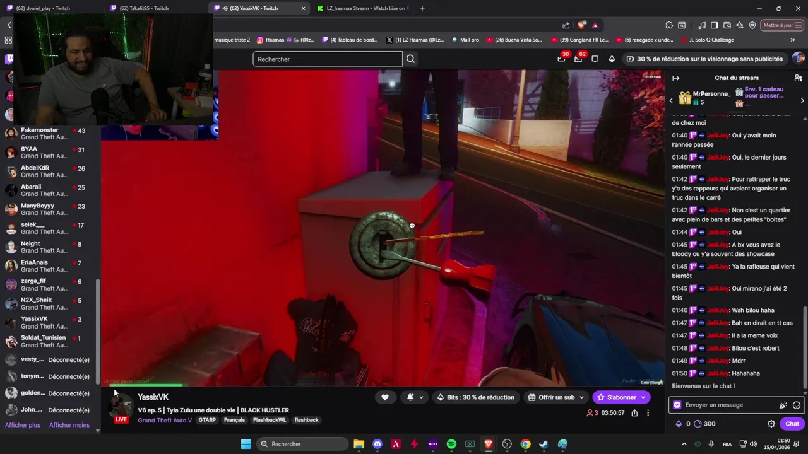The height and width of the screenshot is (454, 808).
Task: Collapse the stream chat panel
Action: pos(675,78)
